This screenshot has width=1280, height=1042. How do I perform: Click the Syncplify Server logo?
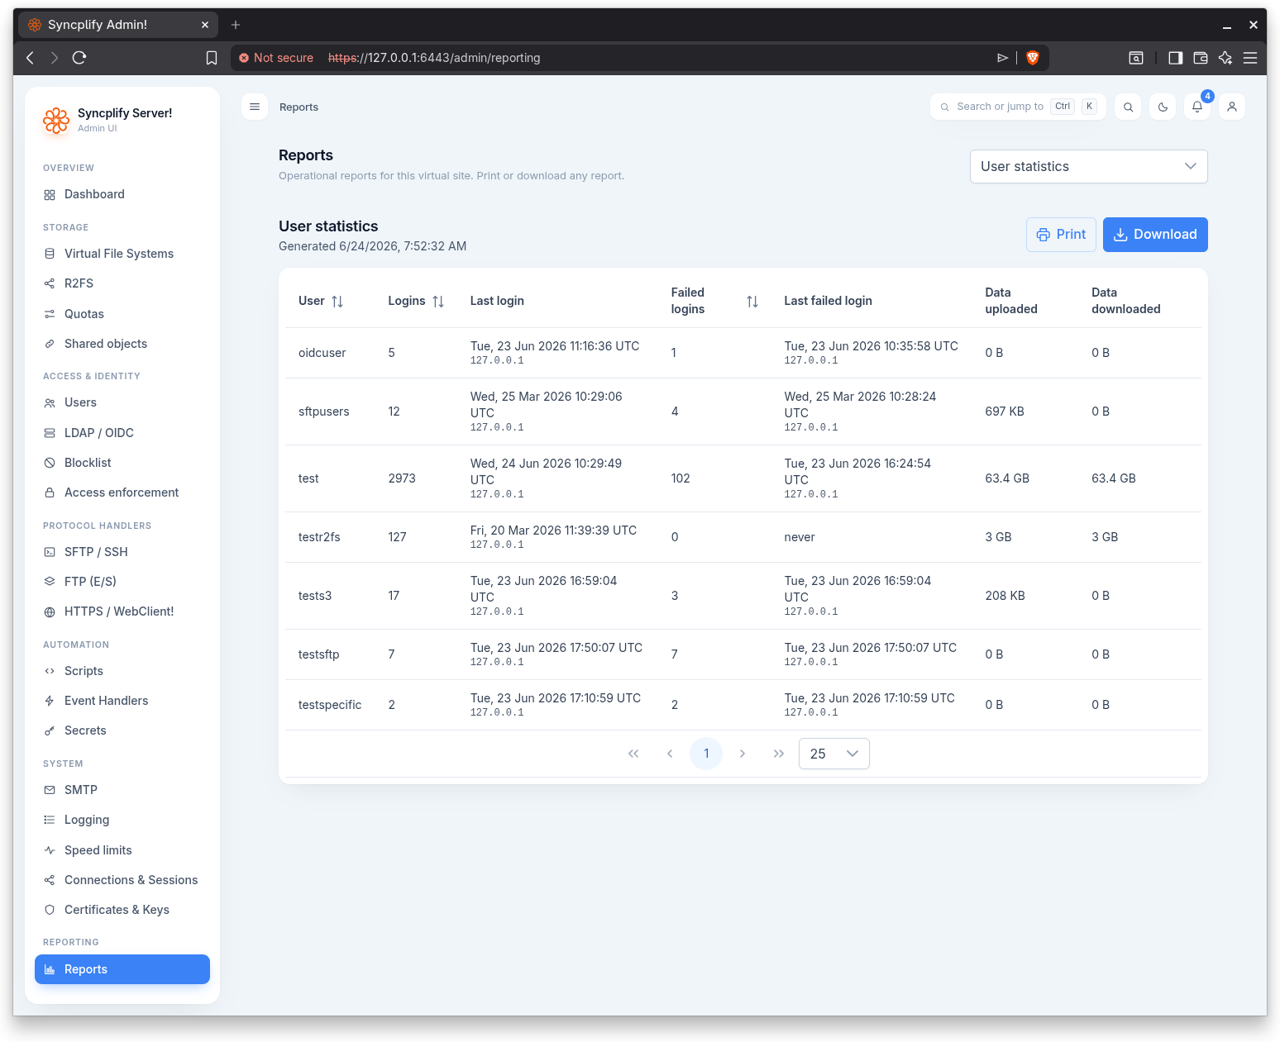56,121
